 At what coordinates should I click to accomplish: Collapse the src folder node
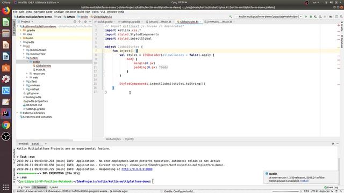20,46
